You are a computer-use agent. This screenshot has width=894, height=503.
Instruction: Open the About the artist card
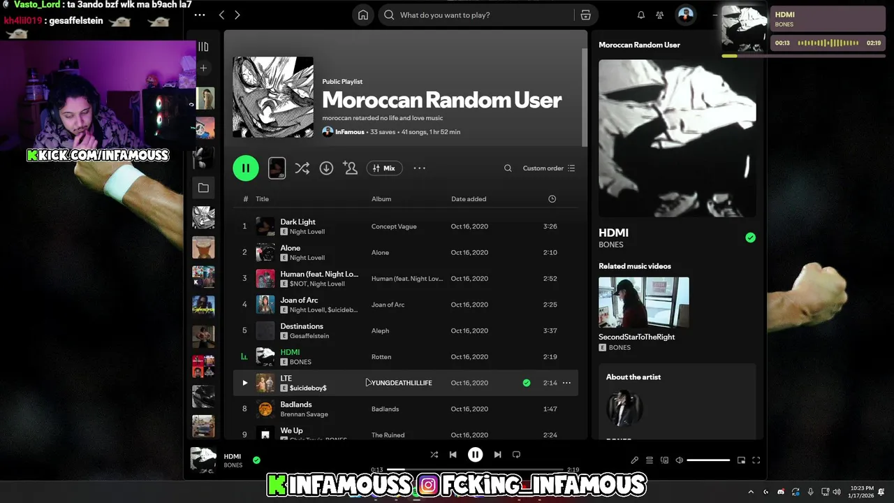pos(677,401)
